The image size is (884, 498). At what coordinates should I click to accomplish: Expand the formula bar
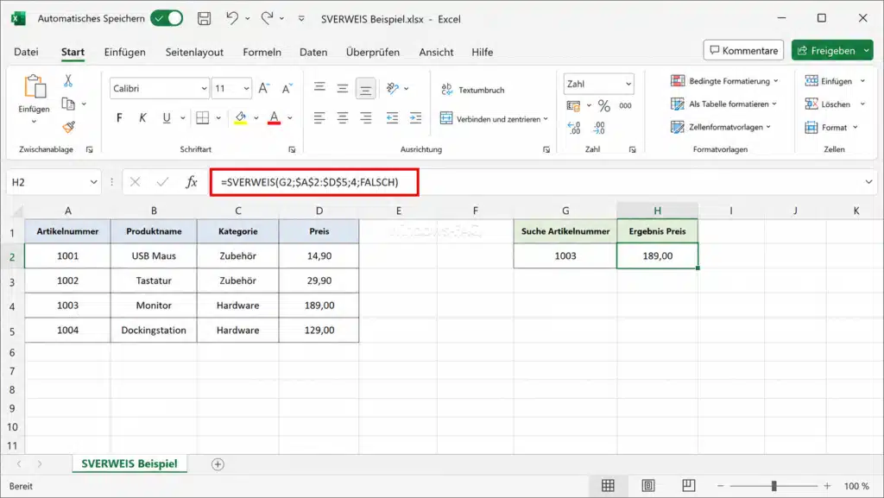(868, 182)
